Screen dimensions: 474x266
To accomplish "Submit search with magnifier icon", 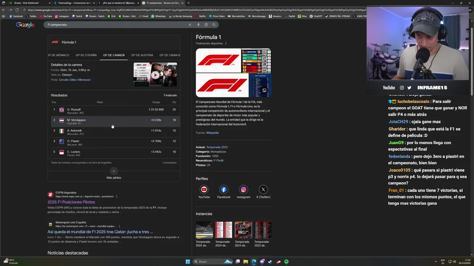I will (x=214, y=25).
